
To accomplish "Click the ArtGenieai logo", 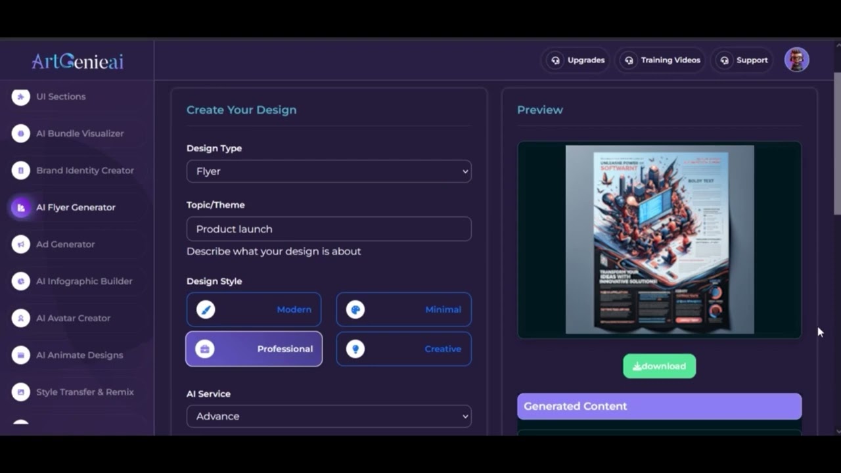I will point(78,61).
